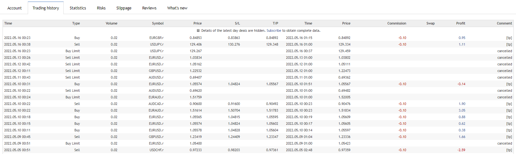
Task: Click close time 2022.05.09 01:04
Action: 299,137
